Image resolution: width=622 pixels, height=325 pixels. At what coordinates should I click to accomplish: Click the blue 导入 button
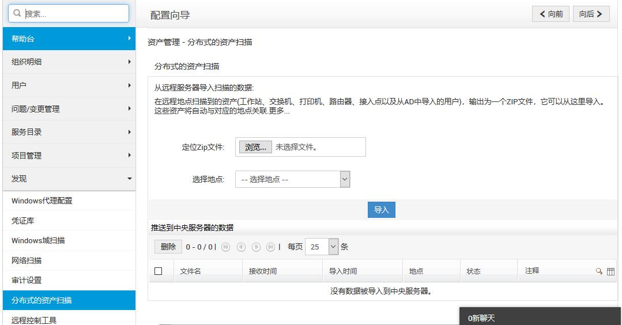click(382, 210)
